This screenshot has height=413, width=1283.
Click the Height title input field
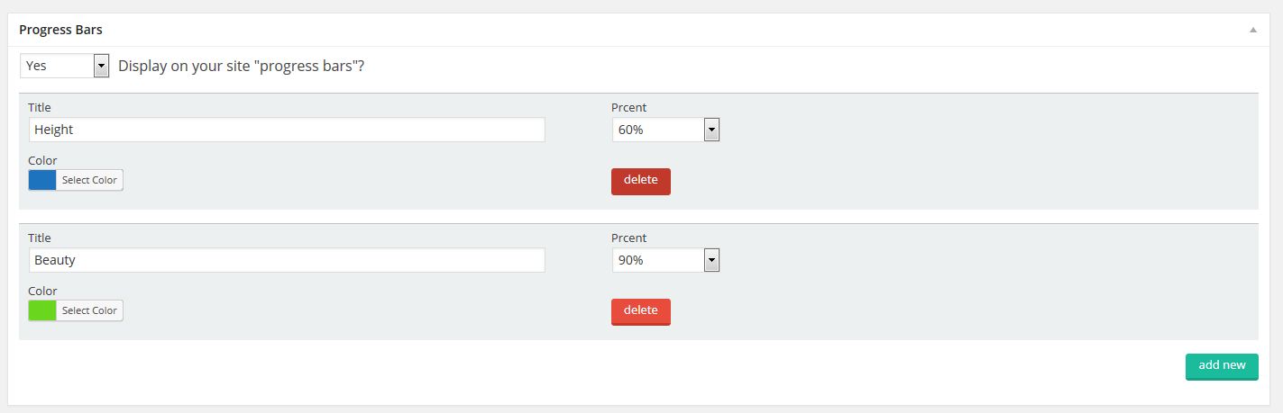(x=287, y=130)
